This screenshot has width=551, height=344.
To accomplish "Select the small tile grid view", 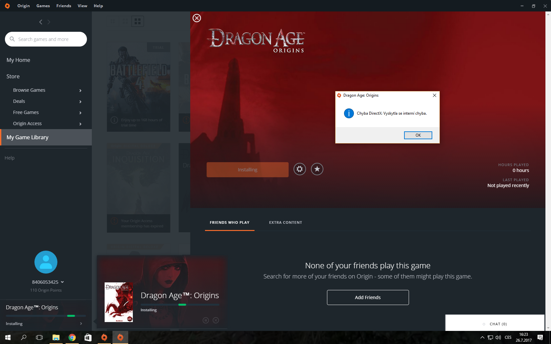I will 112,21.
